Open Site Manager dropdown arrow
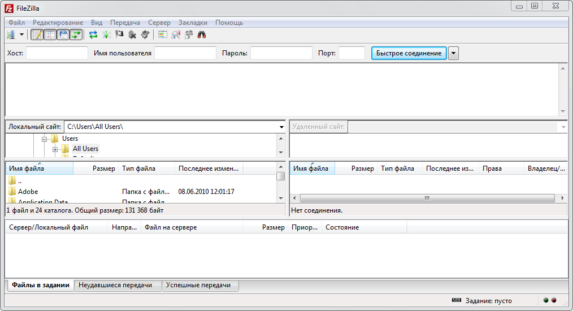This screenshot has width=573, height=311. coord(21,34)
